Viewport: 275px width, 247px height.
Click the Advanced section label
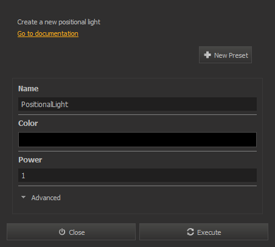46,198
